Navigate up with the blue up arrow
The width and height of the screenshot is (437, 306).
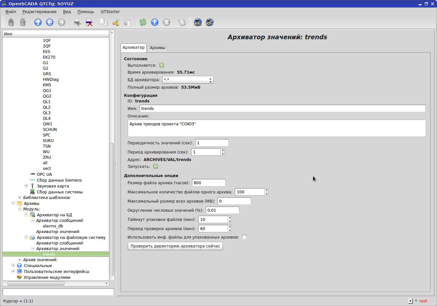[38, 22]
